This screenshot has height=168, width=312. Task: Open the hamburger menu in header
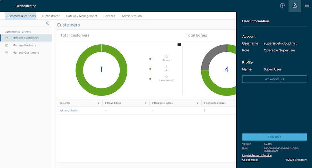pos(307,5)
